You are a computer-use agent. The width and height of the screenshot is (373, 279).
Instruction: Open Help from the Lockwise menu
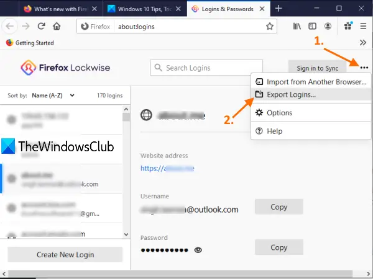point(311,131)
